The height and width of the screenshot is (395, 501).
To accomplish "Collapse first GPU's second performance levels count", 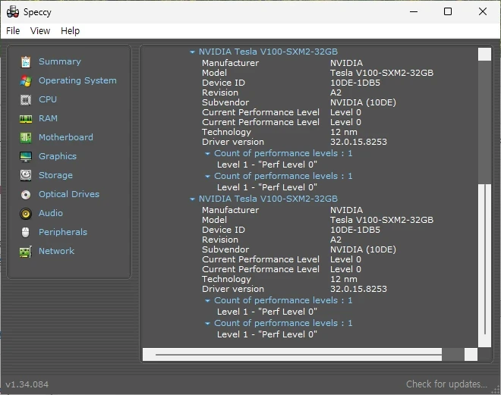I will click(x=207, y=176).
